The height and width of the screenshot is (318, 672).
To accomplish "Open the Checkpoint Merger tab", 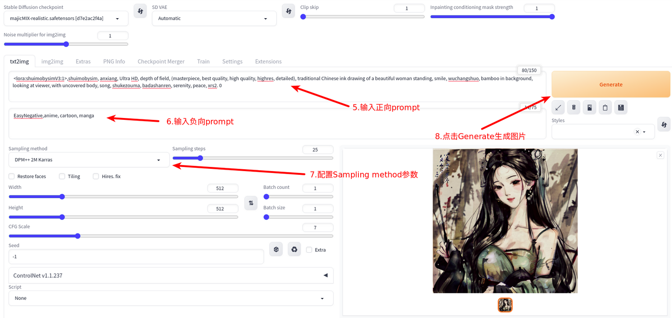I will click(161, 62).
